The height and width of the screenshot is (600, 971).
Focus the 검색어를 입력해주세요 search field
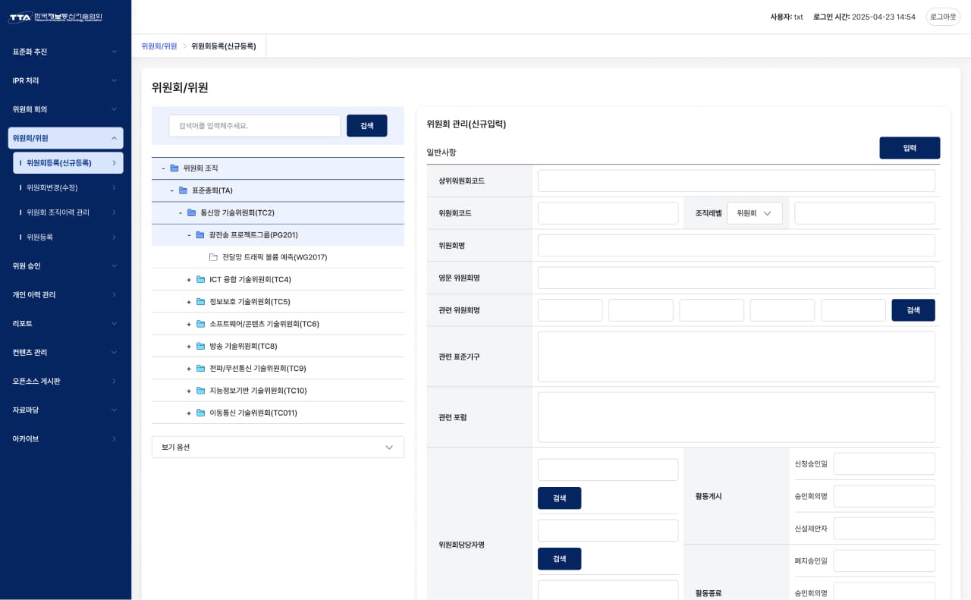point(254,126)
